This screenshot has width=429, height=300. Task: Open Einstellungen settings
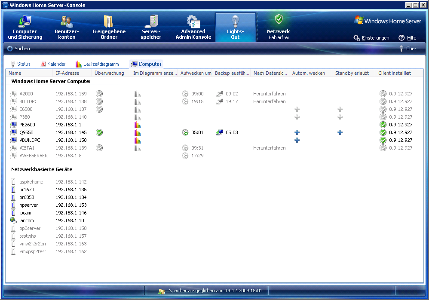pyautogui.click(x=371, y=38)
